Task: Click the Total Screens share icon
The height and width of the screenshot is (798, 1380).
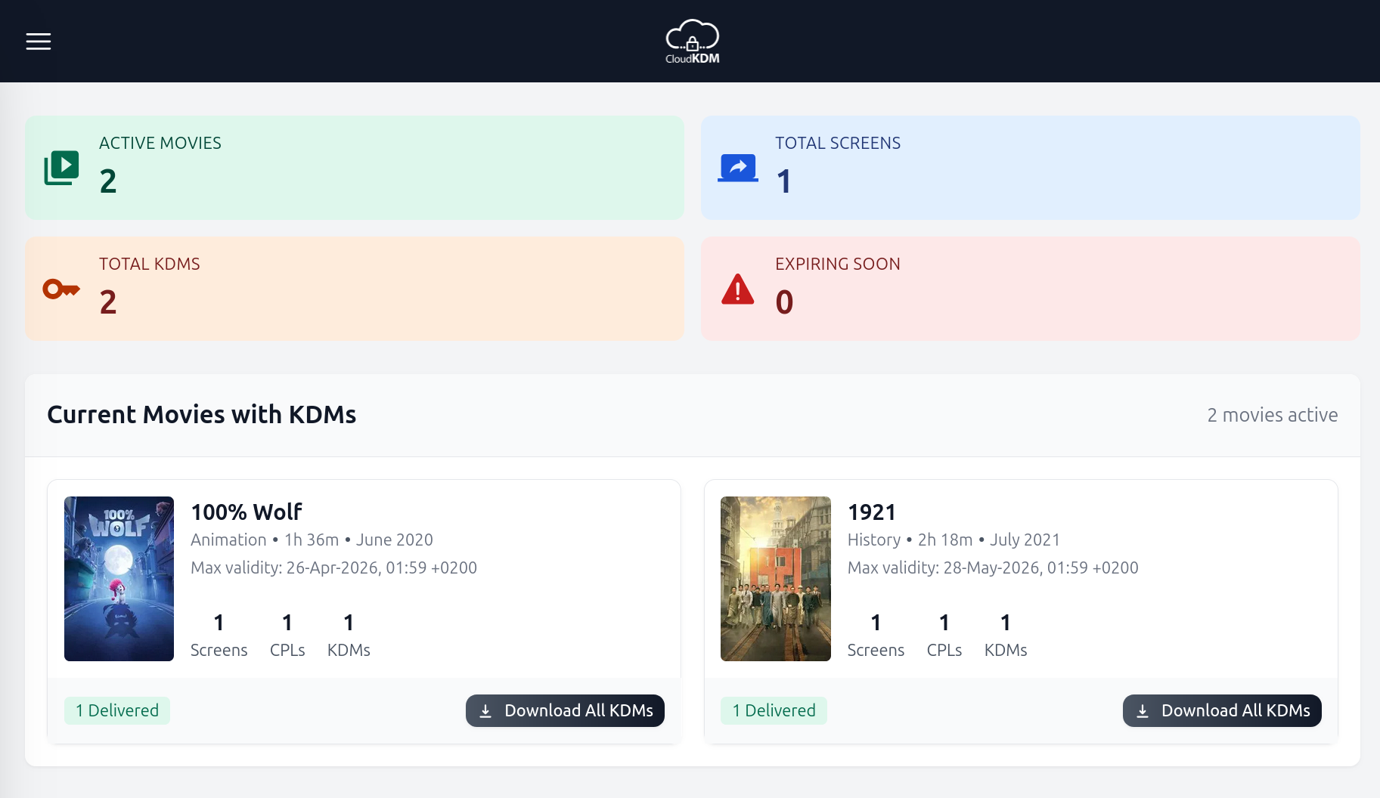Action: [x=737, y=168]
